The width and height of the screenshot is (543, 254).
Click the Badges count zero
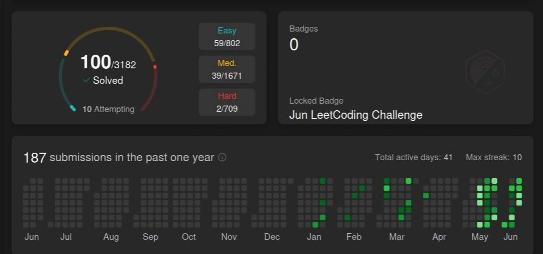coord(293,45)
